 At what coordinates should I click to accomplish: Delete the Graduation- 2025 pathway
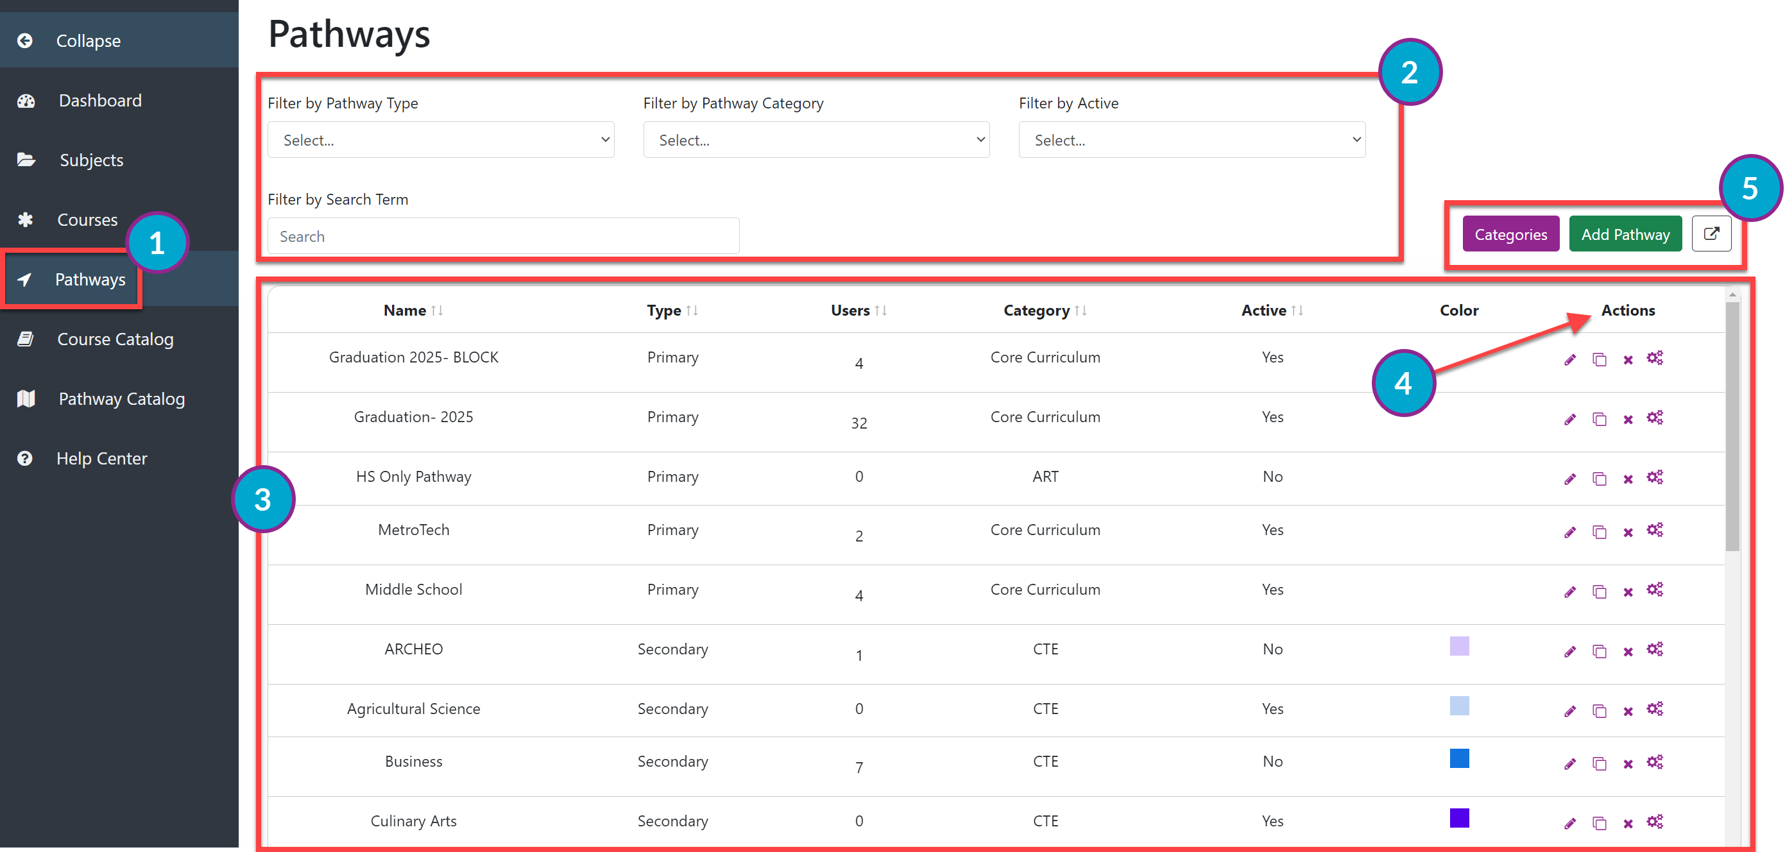tap(1628, 419)
